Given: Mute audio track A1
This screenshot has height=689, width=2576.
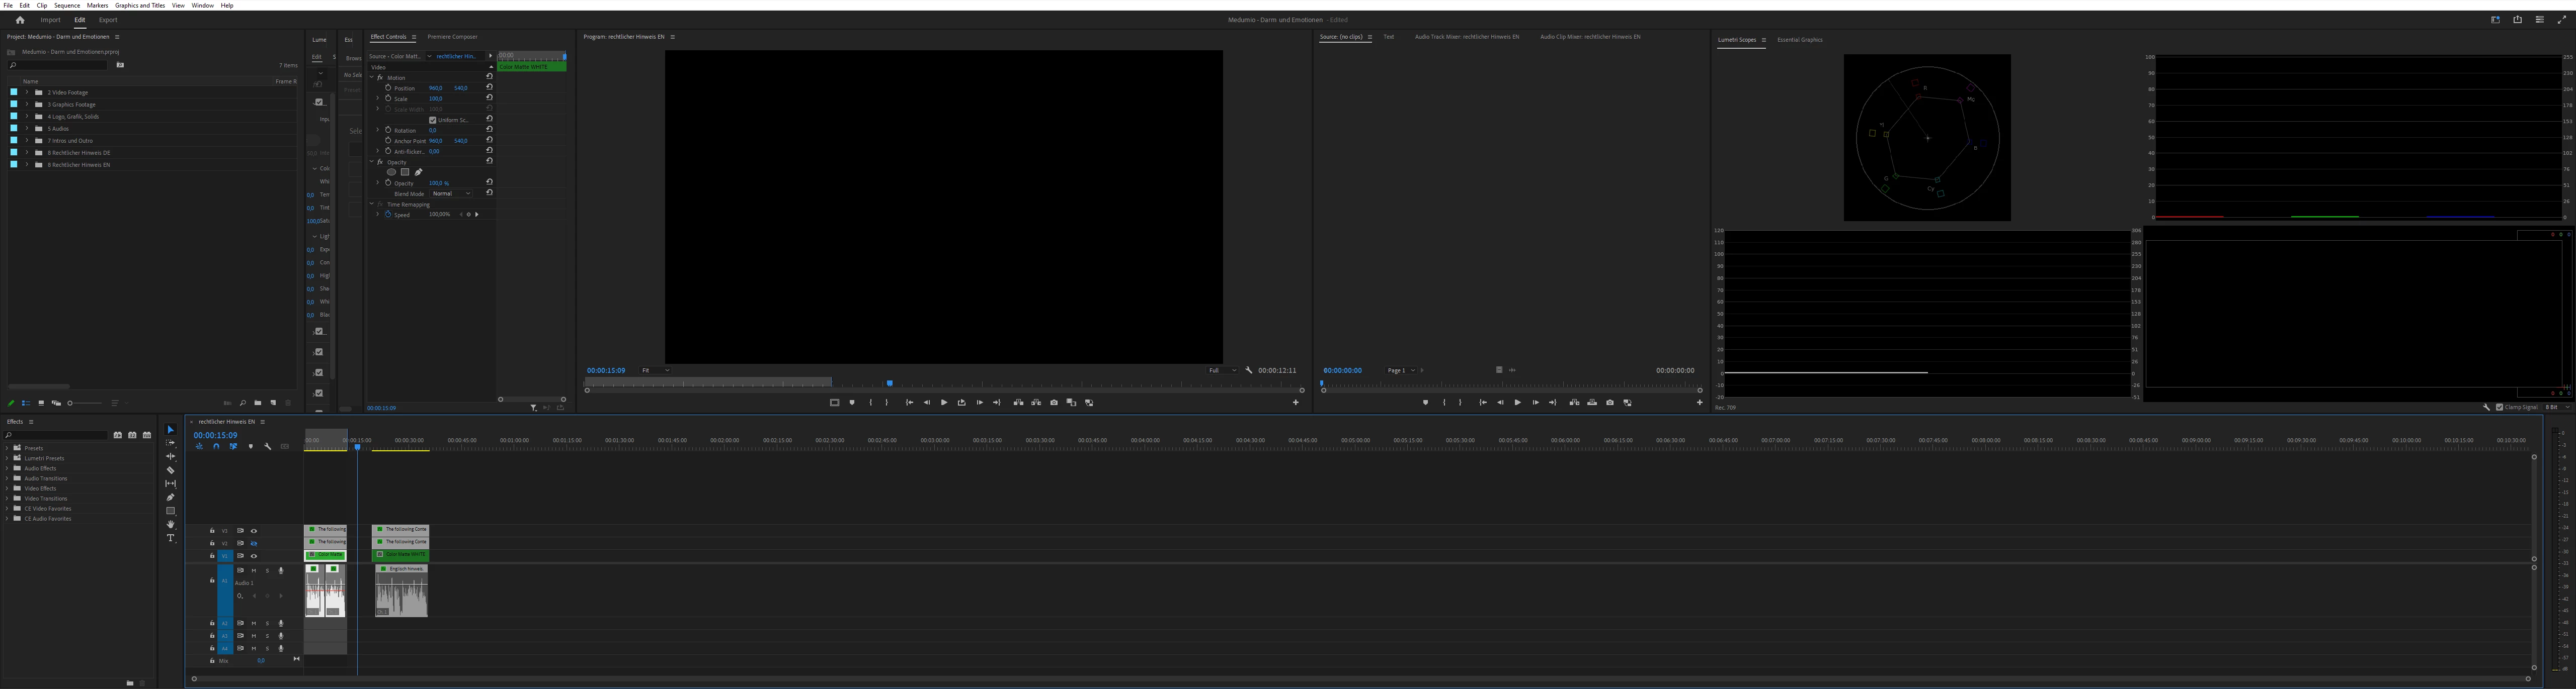Looking at the screenshot, I should pyautogui.click(x=254, y=570).
